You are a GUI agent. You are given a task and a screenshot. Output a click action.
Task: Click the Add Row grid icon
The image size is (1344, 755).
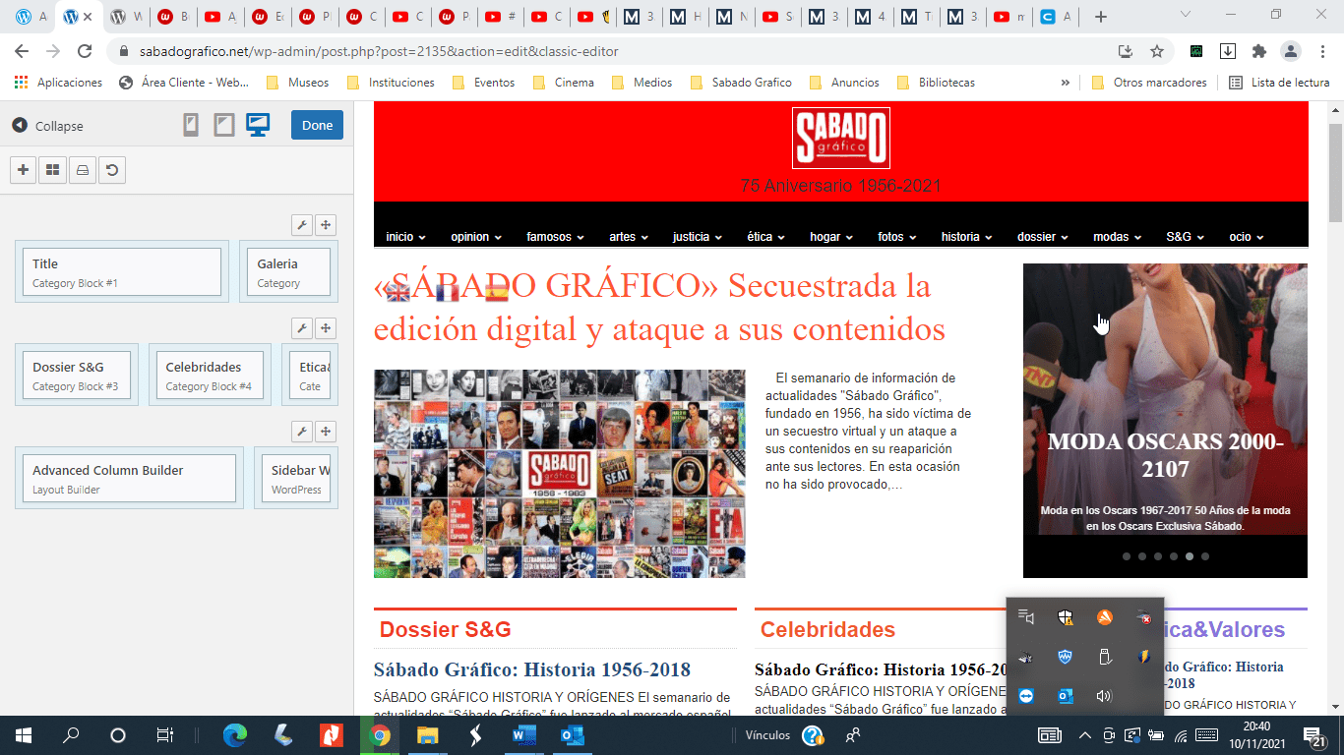coord(52,170)
